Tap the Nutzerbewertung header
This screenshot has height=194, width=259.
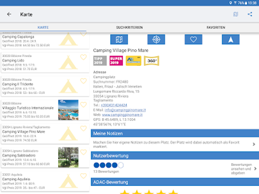point(175,156)
